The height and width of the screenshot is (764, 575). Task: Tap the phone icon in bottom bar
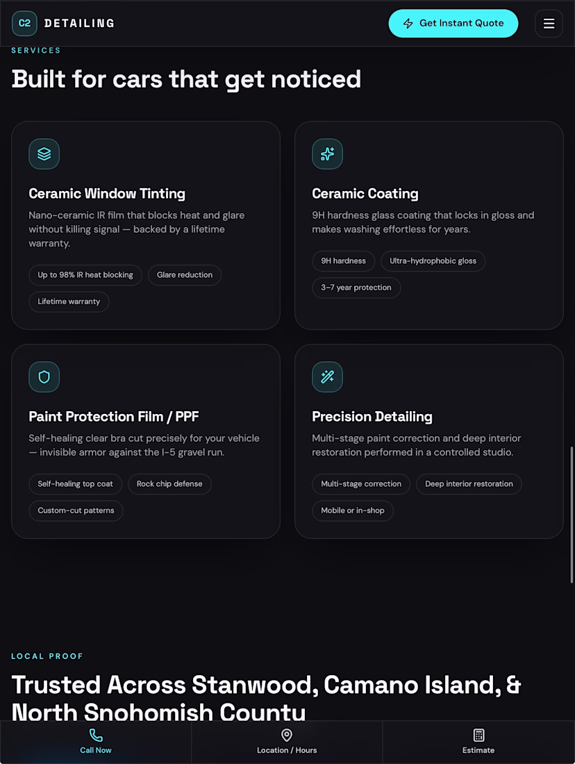(x=96, y=735)
